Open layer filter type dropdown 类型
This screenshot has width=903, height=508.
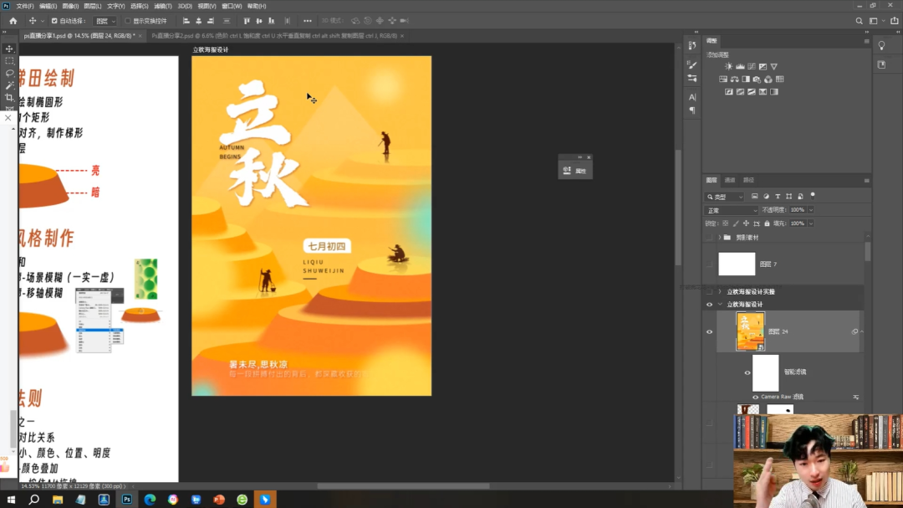coord(725,197)
